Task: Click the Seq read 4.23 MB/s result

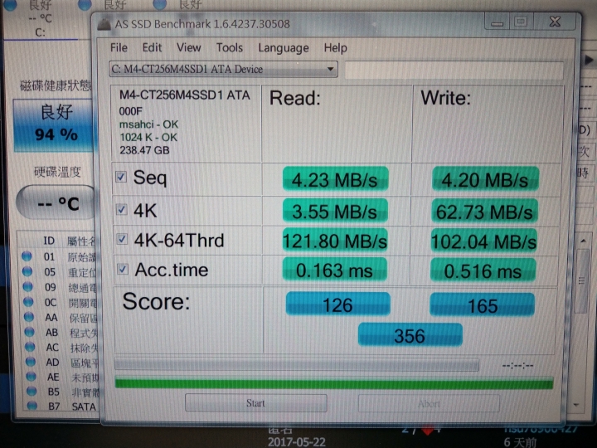Action: 335,179
